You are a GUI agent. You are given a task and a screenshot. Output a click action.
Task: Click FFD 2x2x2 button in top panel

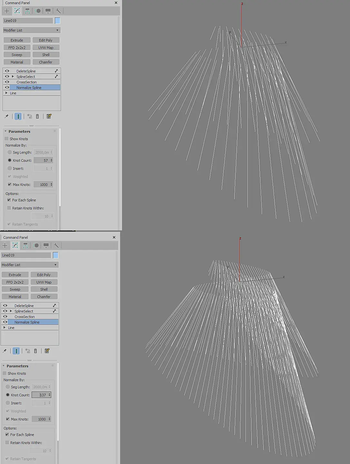click(17, 48)
